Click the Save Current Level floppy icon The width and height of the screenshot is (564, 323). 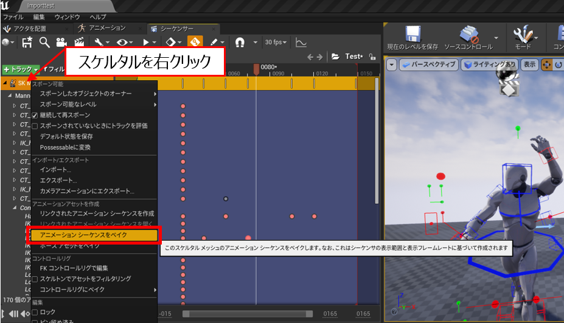pos(413,34)
